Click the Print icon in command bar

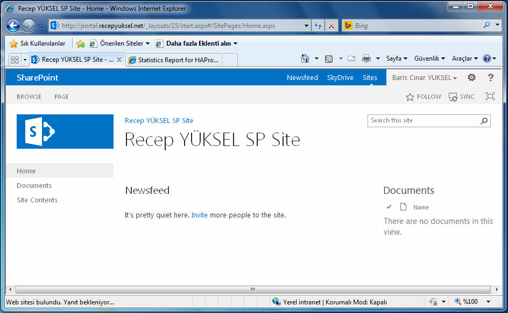(x=366, y=59)
